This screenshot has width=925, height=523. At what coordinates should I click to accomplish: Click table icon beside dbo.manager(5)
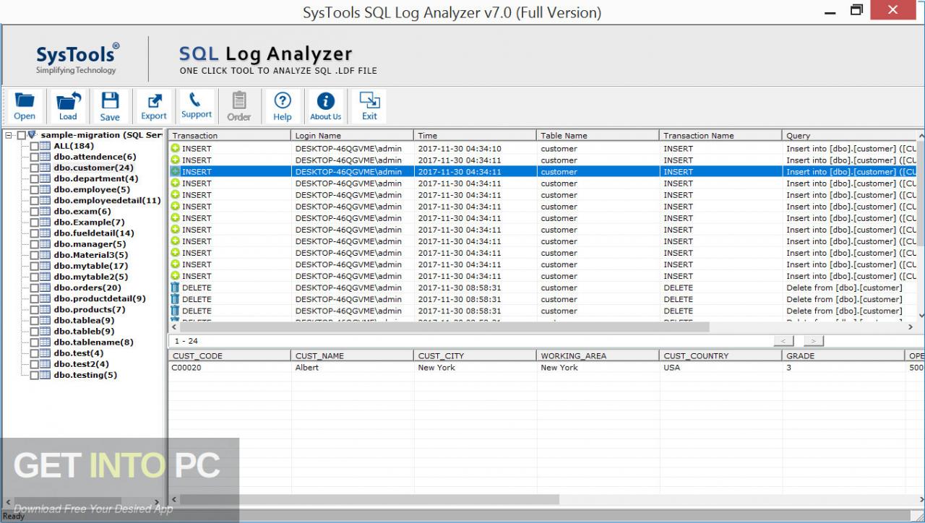click(x=45, y=244)
